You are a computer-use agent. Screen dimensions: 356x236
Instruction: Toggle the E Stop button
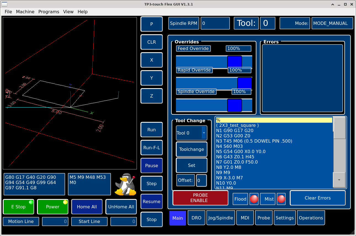pyautogui.click(x=18, y=207)
